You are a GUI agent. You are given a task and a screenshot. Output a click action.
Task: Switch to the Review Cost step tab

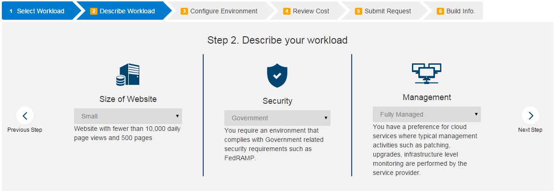[308, 11]
